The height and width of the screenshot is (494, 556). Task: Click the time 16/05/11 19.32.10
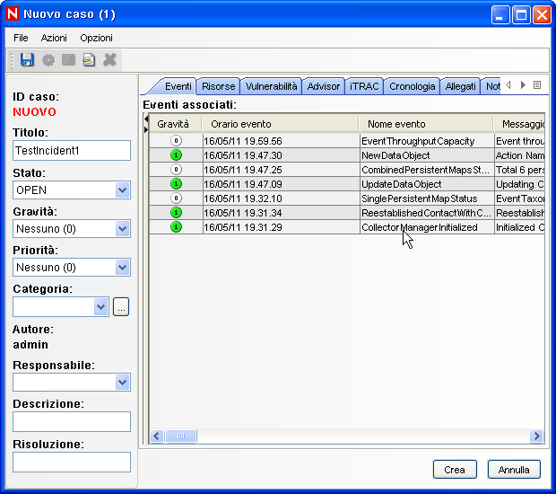coord(243,198)
